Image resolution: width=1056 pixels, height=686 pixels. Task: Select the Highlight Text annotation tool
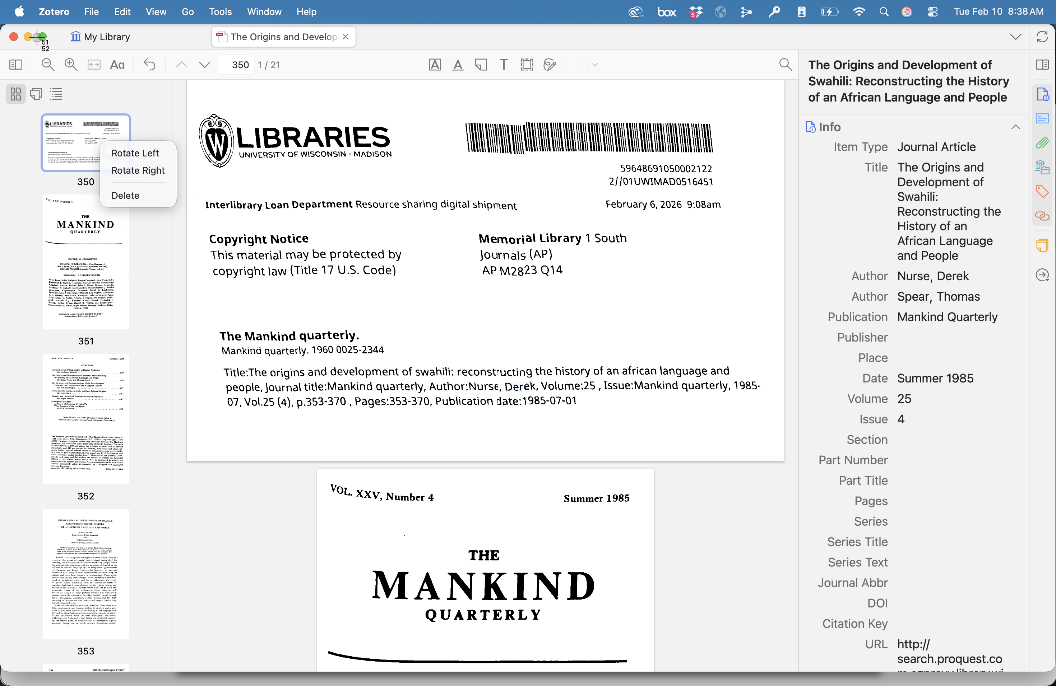pos(435,65)
